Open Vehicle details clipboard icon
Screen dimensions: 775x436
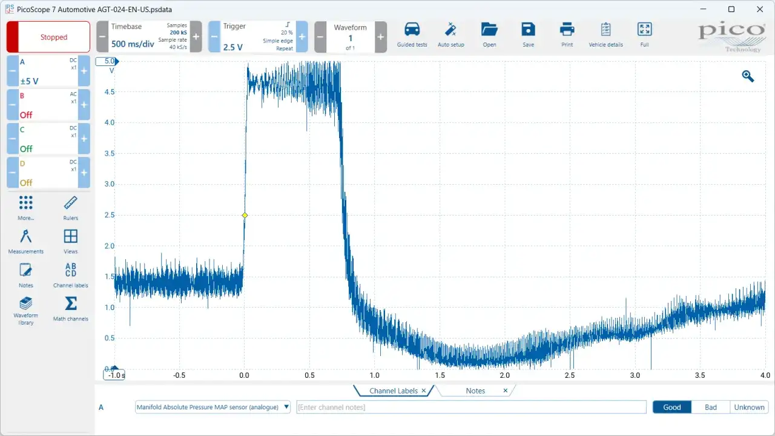pyautogui.click(x=605, y=29)
